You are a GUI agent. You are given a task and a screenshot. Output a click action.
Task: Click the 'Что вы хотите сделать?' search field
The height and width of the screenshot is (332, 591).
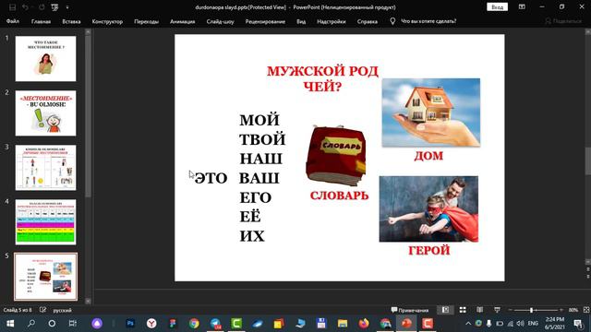[428, 21]
